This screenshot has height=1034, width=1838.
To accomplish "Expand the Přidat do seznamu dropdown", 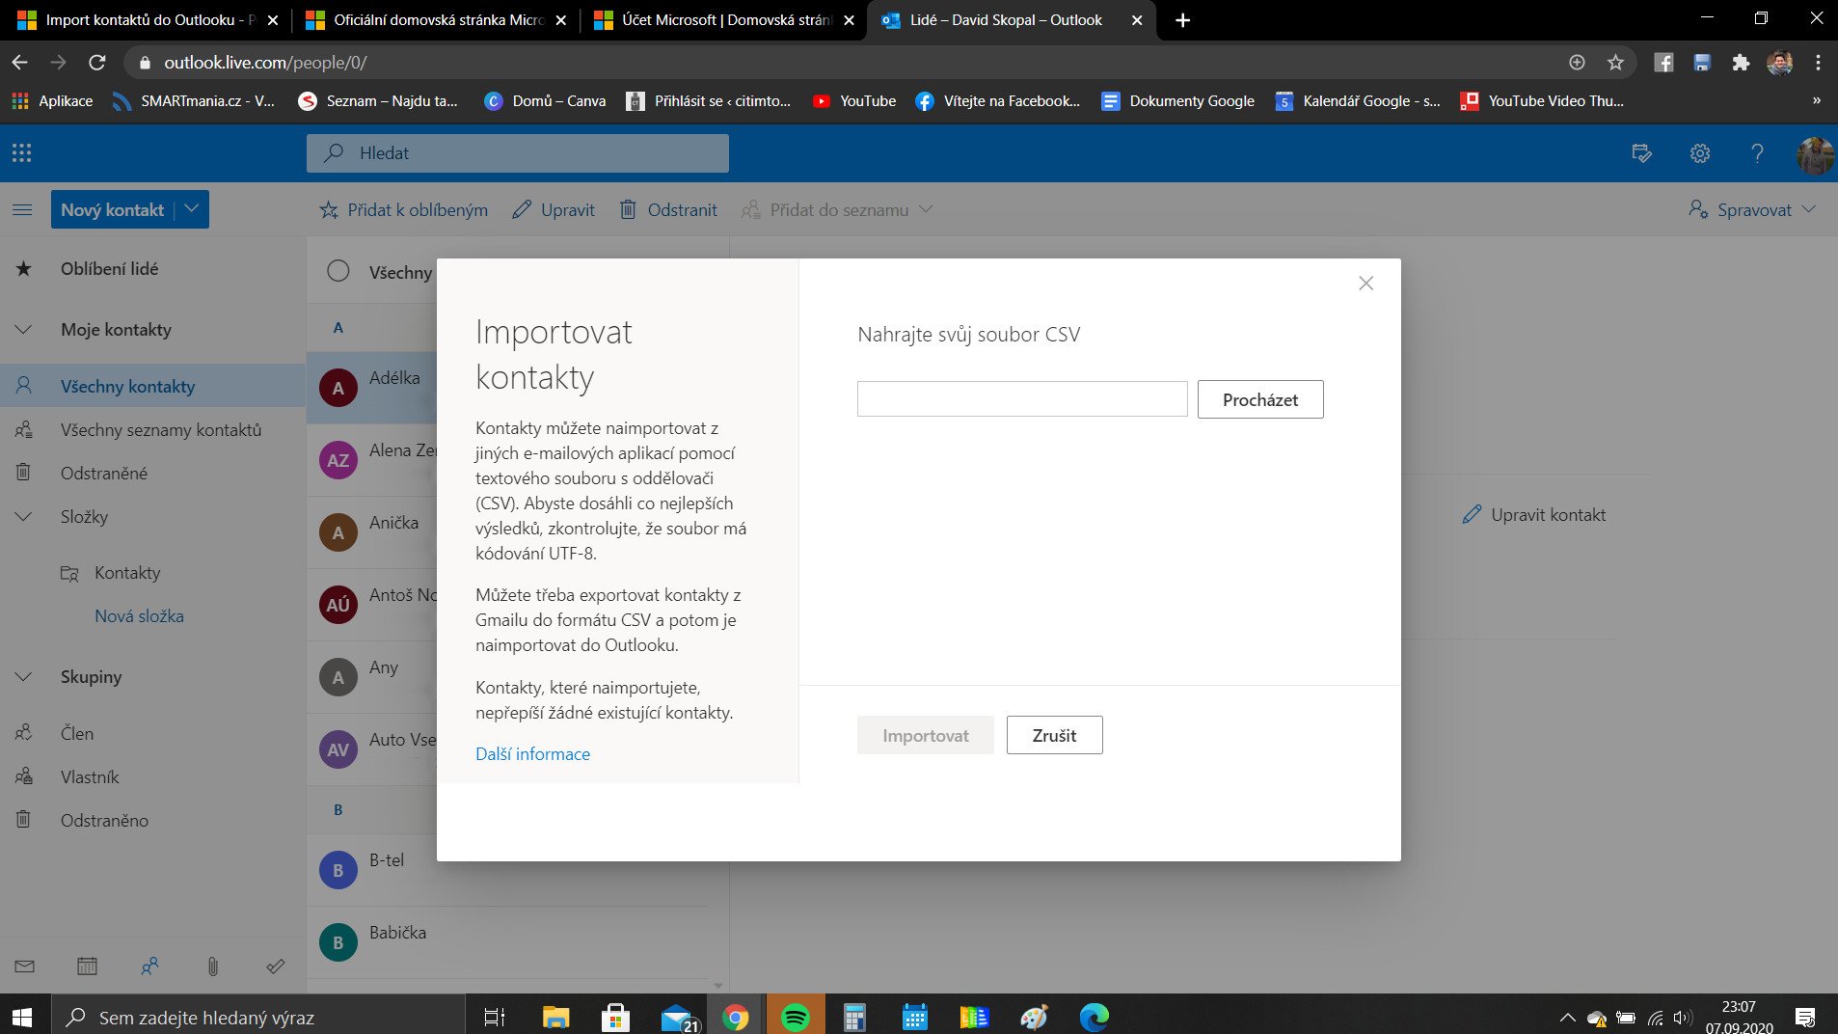I will pos(926,209).
